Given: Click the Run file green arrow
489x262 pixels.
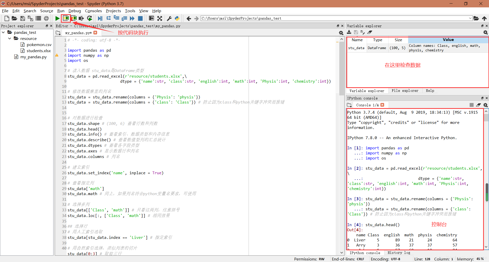Looking at the screenshot, I should pyautogui.click(x=57, y=18).
